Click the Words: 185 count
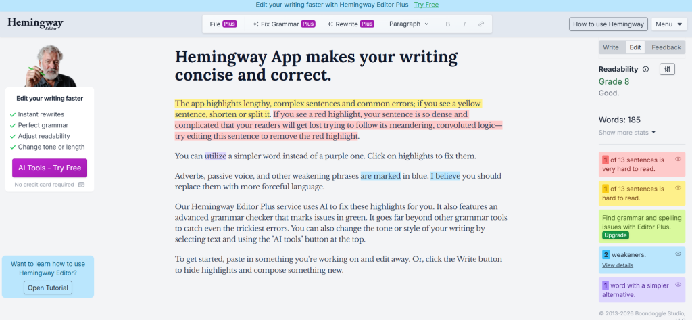Image resolution: width=692 pixels, height=320 pixels. [619, 120]
